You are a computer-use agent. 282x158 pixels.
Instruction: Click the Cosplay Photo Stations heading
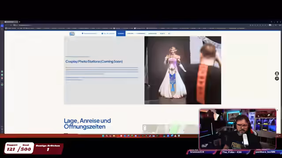click(x=94, y=61)
